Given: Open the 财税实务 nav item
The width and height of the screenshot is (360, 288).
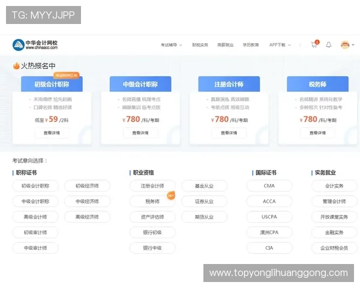Looking at the screenshot, I should click(200, 45).
